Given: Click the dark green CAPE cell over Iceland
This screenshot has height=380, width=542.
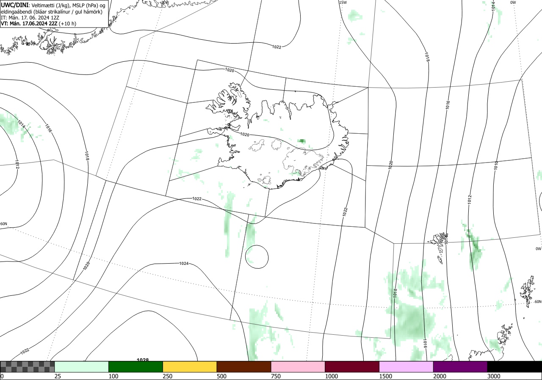Looking at the screenshot, I should (x=302, y=141).
